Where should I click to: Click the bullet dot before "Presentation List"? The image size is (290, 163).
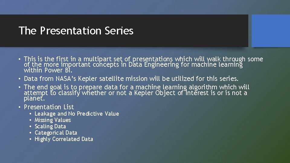pyautogui.click(x=20, y=107)
